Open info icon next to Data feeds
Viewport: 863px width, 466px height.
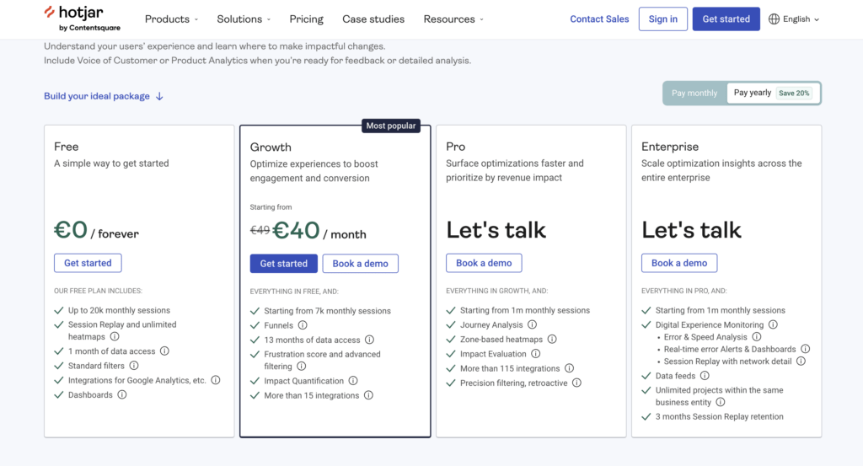(705, 376)
